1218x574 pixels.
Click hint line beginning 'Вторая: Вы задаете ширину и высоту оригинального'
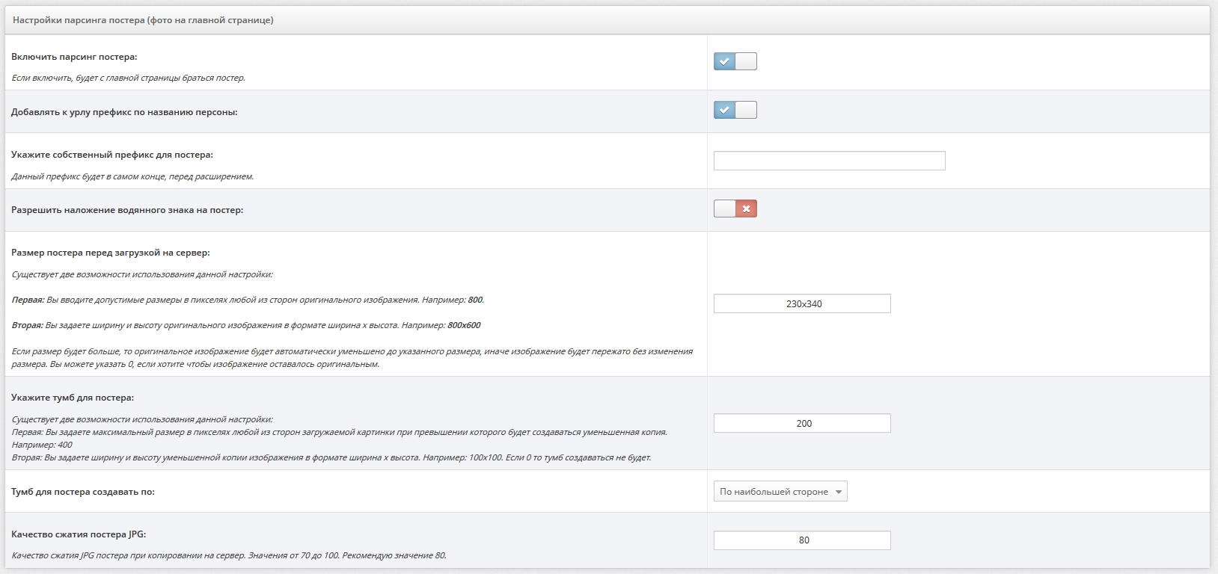[246, 325]
